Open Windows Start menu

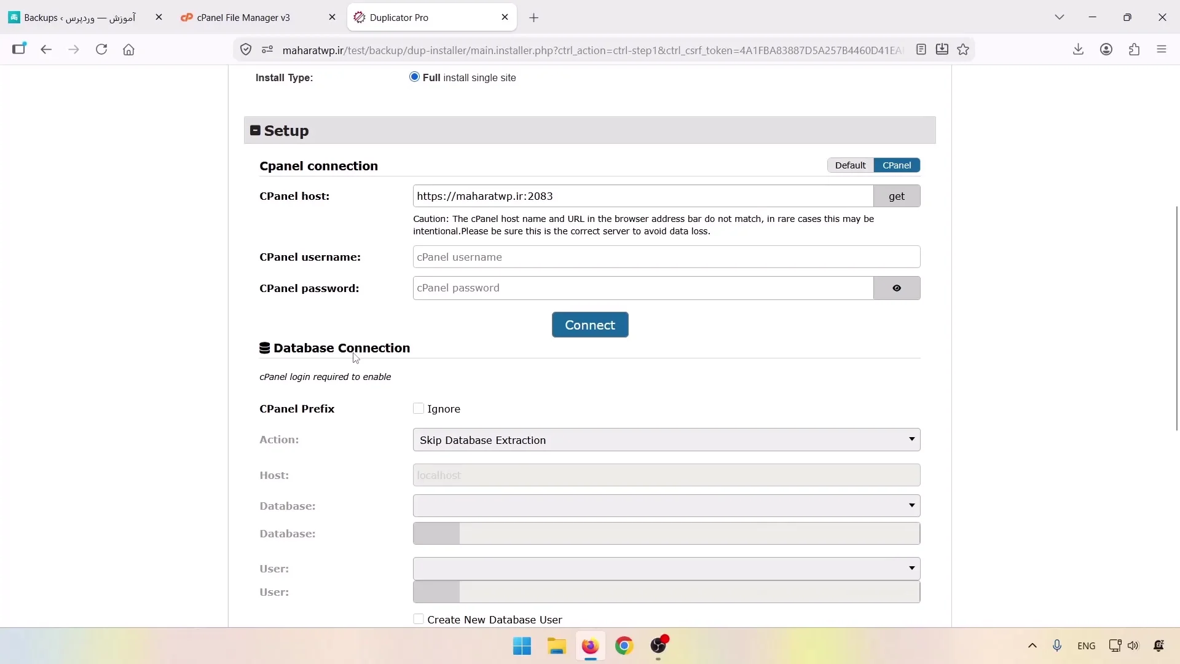pos(522,646)
